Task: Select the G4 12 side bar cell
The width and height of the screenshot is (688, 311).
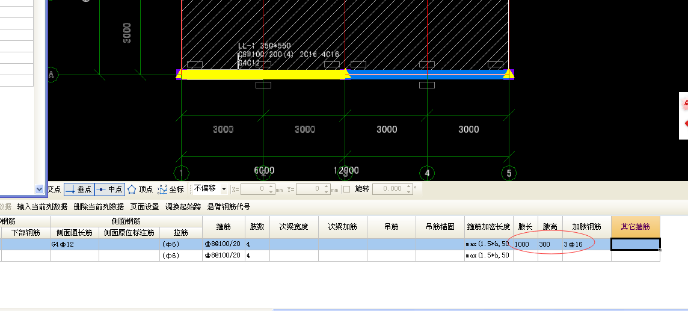Action: click(74, 244)
